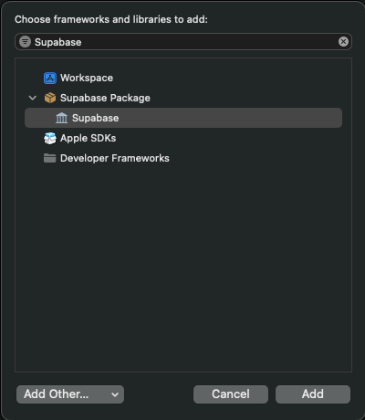Click the filter icon in search field

(x=25, y=42)
